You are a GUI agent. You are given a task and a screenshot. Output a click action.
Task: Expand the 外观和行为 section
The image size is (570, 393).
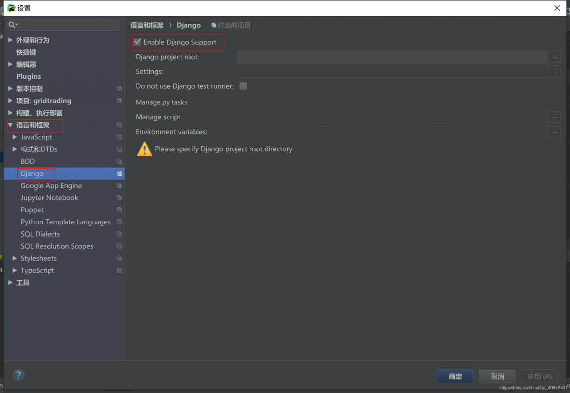click(x=10, y=40)
